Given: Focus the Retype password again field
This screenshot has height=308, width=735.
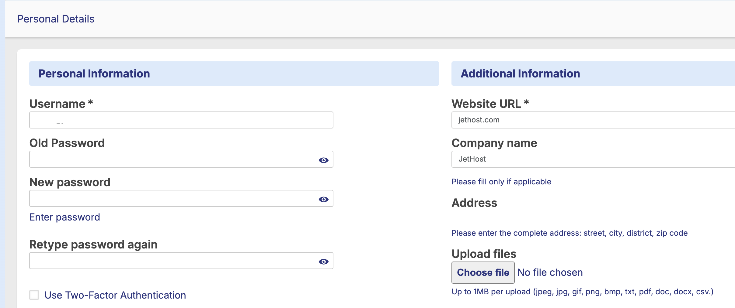Looking at the screenshot, I should click(181, 261).
